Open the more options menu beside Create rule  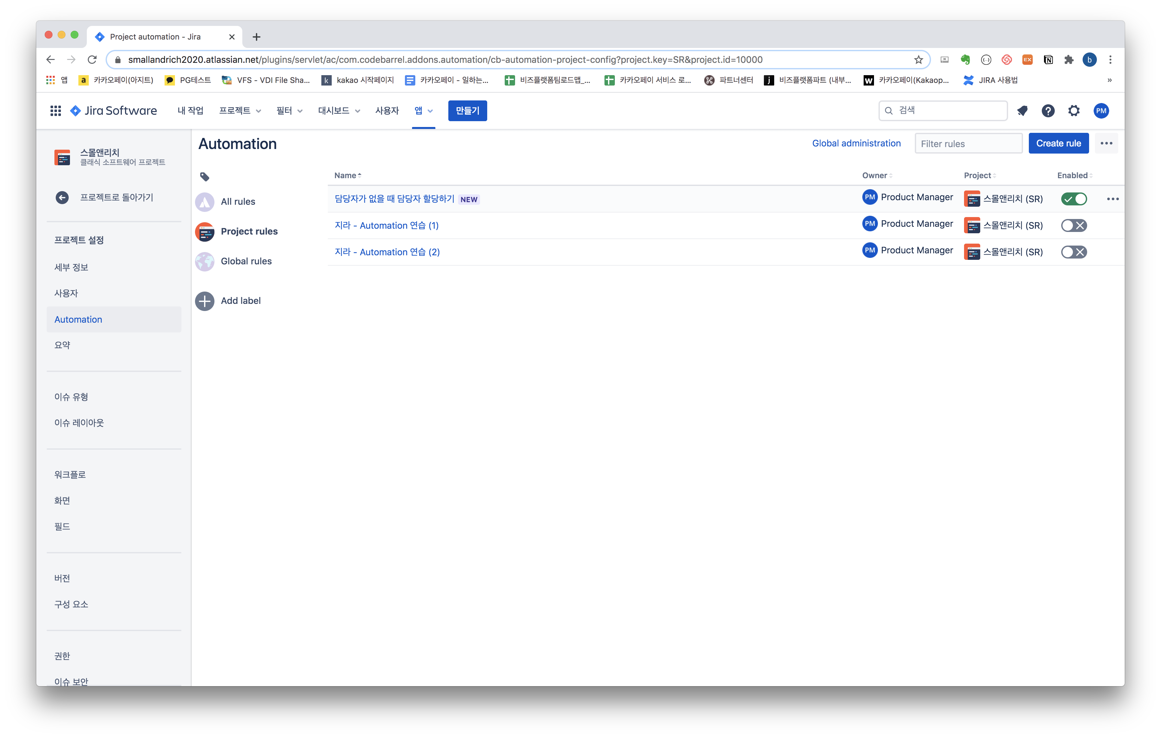[1106, 144]
